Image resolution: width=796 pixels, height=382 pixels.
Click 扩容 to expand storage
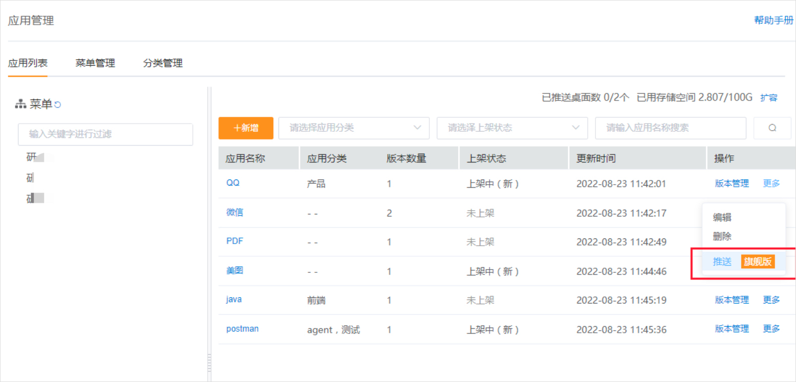tap(769, 97)
